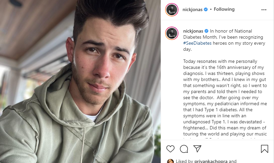Image resolution: width=274 pixels, height=163 pixels.
Task: Toggle the Following button
Action: click(x=224, y=9)
